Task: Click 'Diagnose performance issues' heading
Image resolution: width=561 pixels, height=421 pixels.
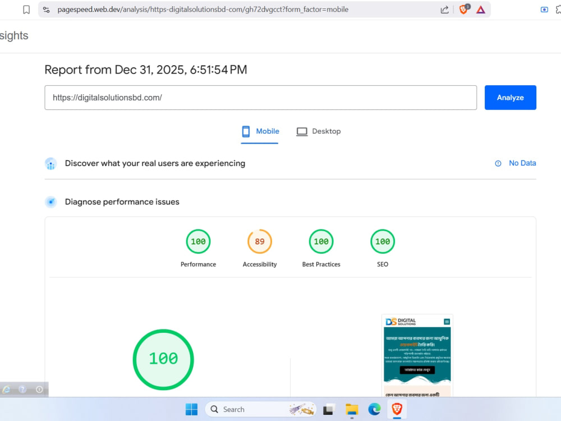Action: 122,202
